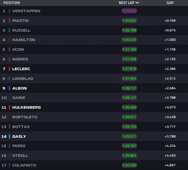This screenshot has height=170, width=188.
Task: Click Stroll's 1:39.883 lap time badge
Action: 129,155
